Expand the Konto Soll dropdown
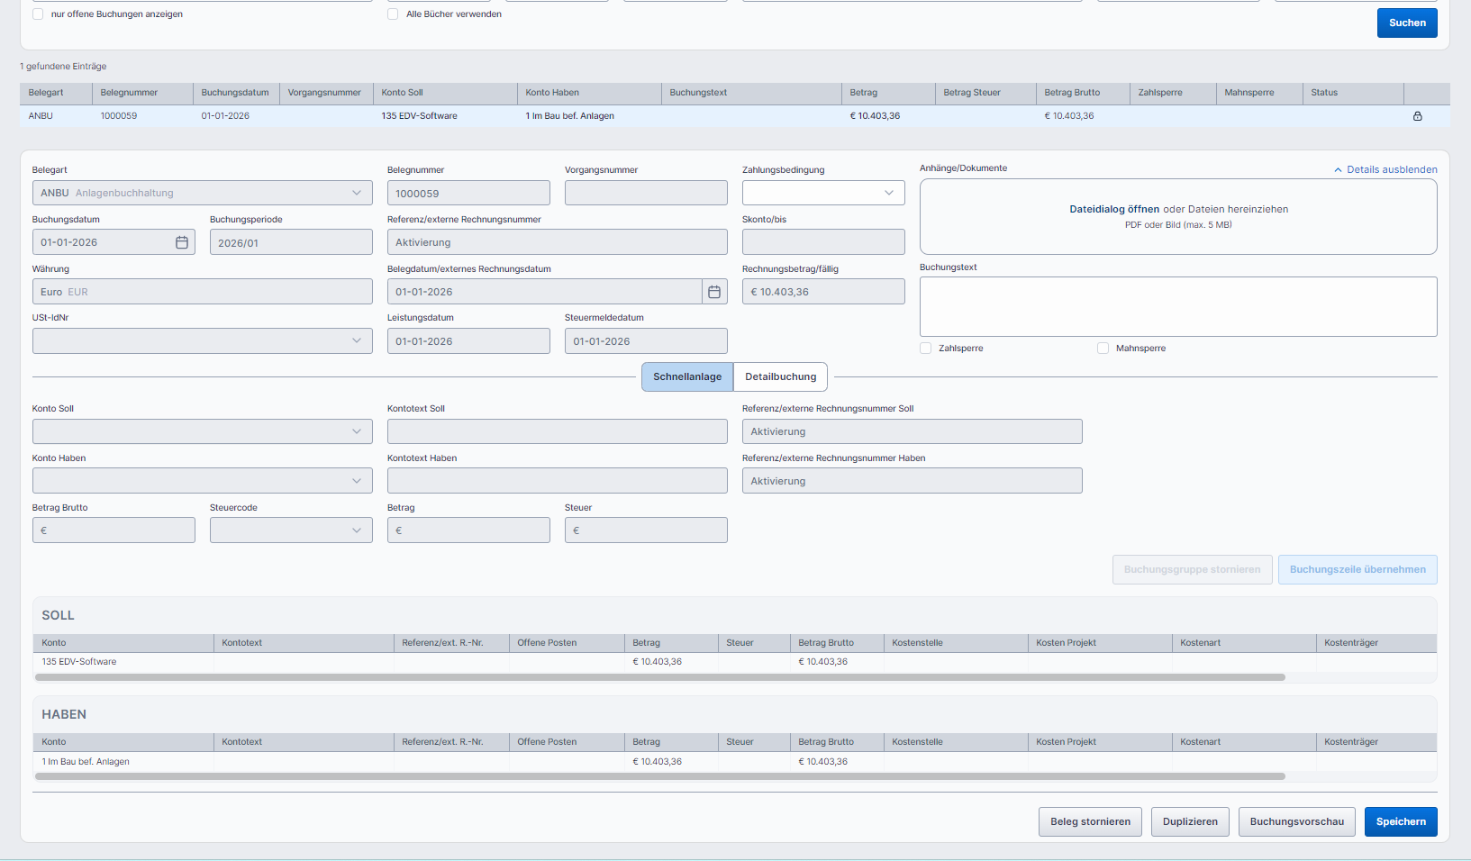 [x=202, y=431]
